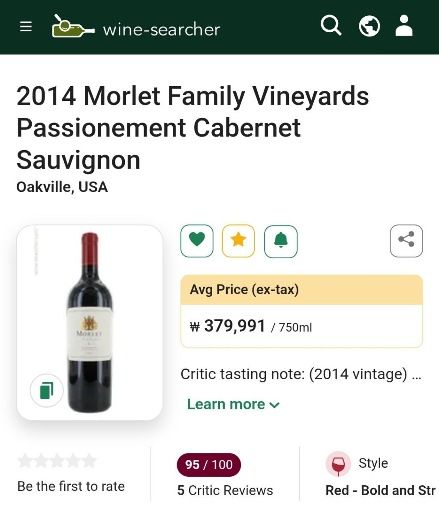Screen dimensions: 439x517
Task: Expand the Learn more tasting note
Action: 226,404
